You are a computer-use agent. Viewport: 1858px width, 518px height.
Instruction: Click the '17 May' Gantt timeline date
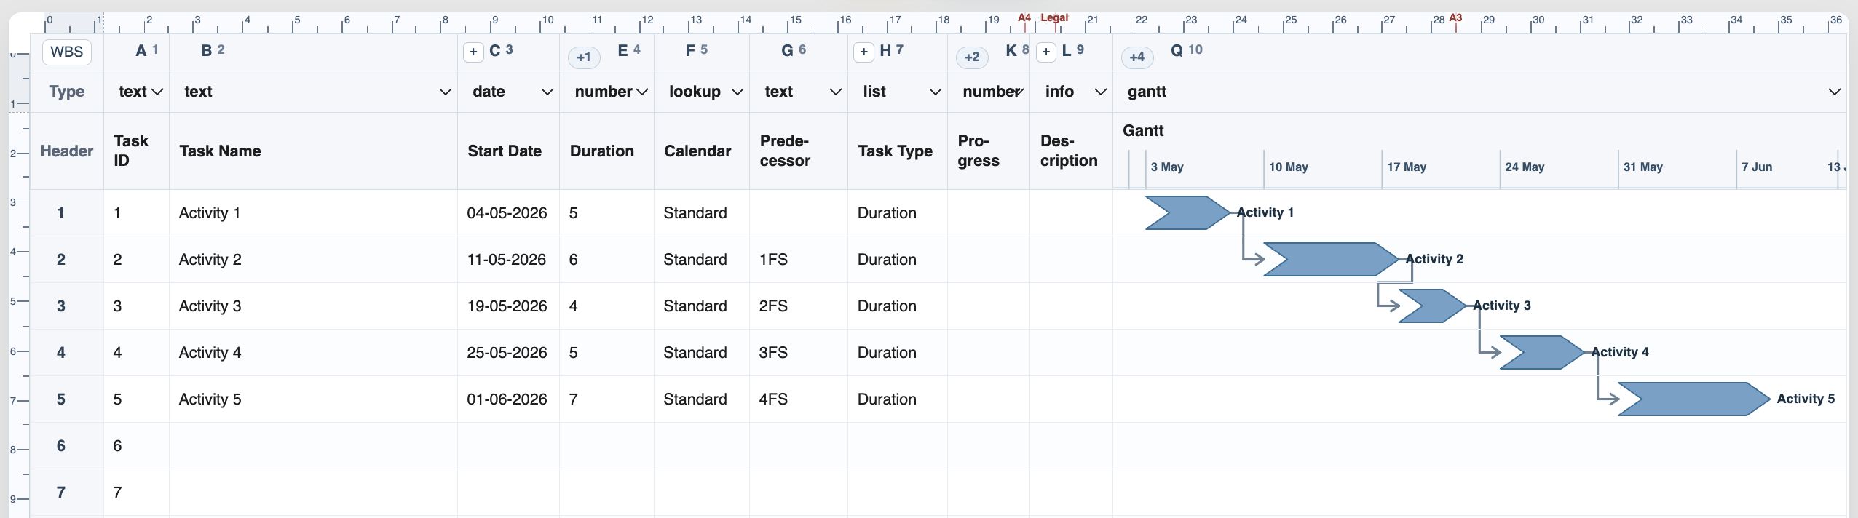(1407, 167)
